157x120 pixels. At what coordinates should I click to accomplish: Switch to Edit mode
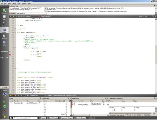(4, 18)
